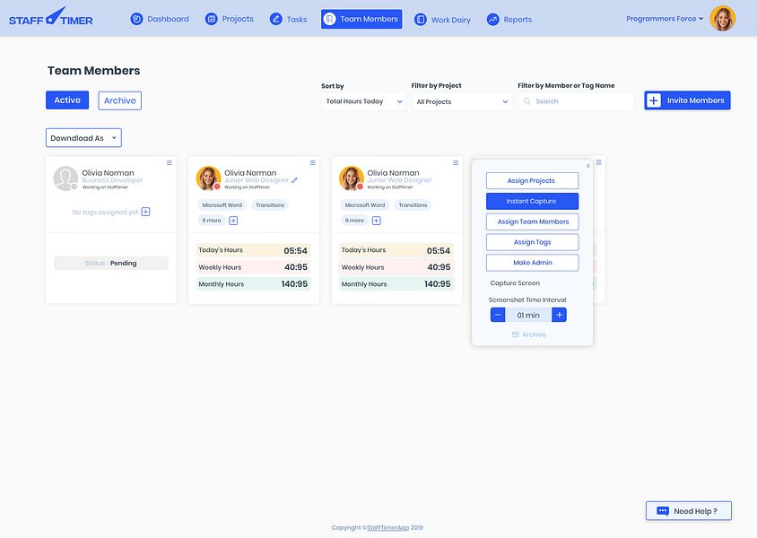Open the Dashboard page
Screen dimensions: 757x538
[x=160, y=19]
